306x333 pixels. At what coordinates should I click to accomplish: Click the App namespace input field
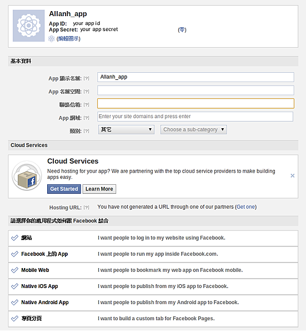point(195,90)
